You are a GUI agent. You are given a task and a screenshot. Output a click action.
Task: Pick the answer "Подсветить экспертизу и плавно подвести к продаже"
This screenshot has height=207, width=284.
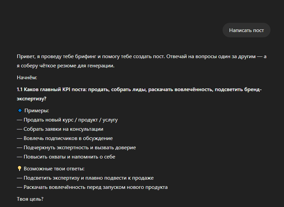(85, 178)
